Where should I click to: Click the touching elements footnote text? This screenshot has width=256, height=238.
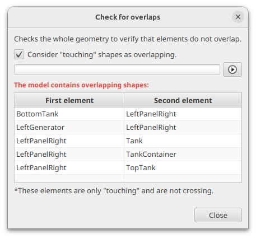point(114,191)
